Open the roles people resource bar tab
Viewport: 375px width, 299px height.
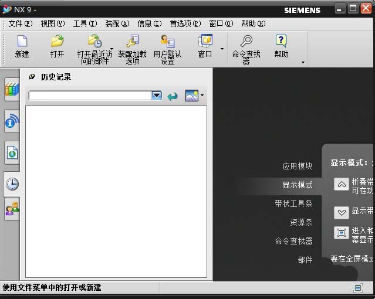12,209
